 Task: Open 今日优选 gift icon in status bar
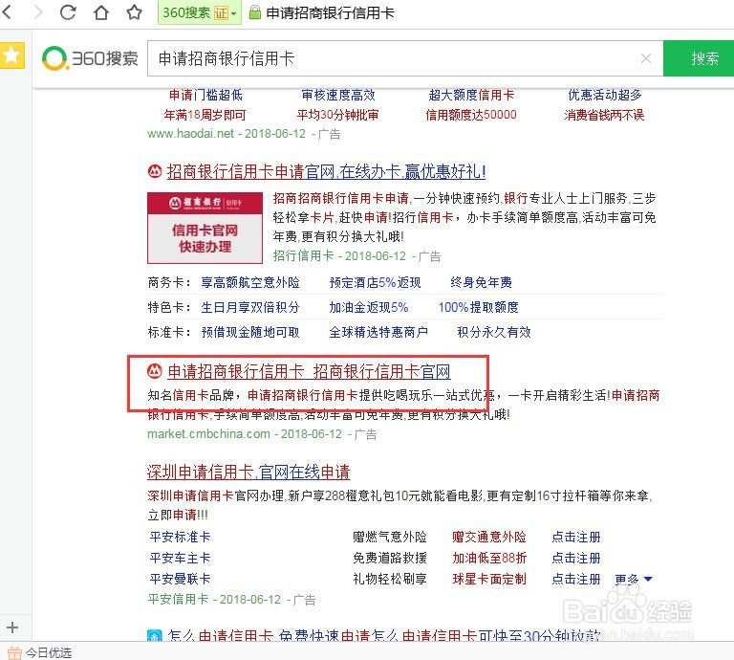click(x=14, y=653)
